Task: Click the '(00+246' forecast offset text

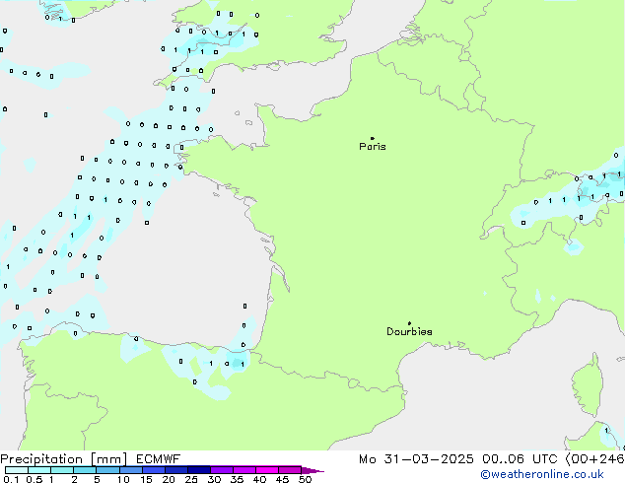Action: (594, 459)
